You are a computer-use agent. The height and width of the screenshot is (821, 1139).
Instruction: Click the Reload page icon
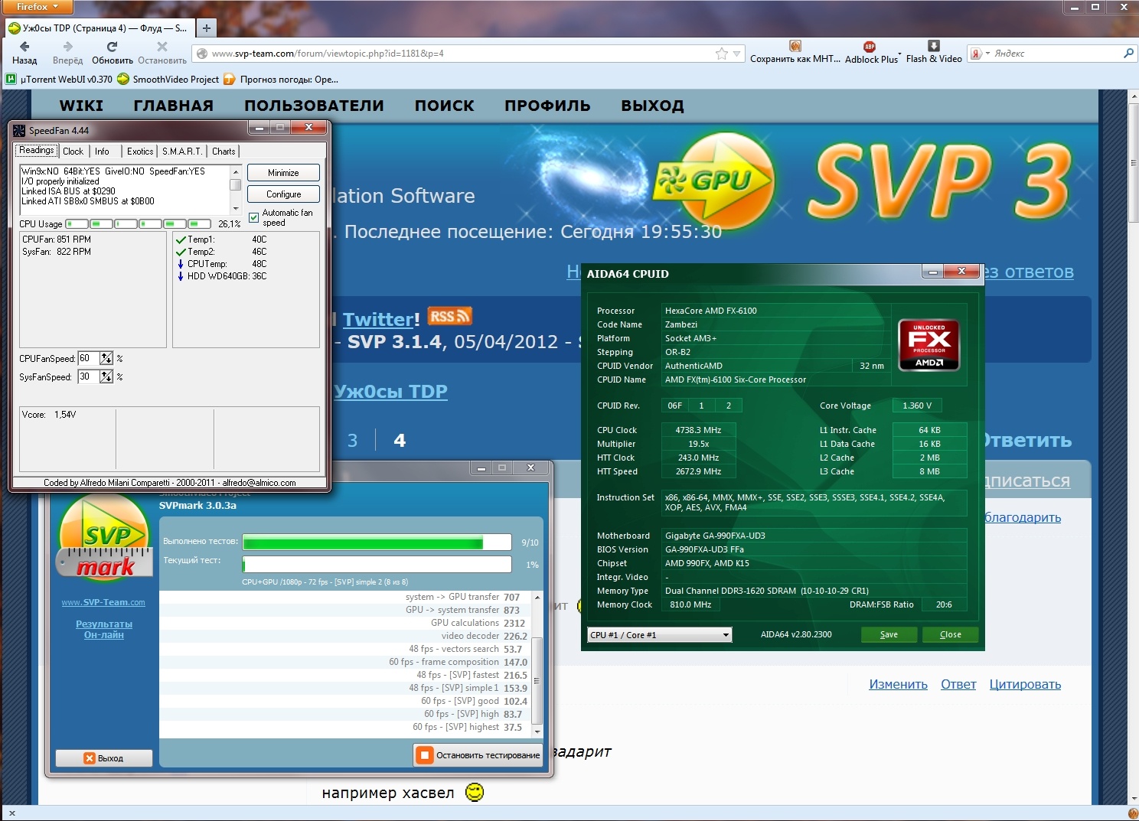[x=112, y=47]
